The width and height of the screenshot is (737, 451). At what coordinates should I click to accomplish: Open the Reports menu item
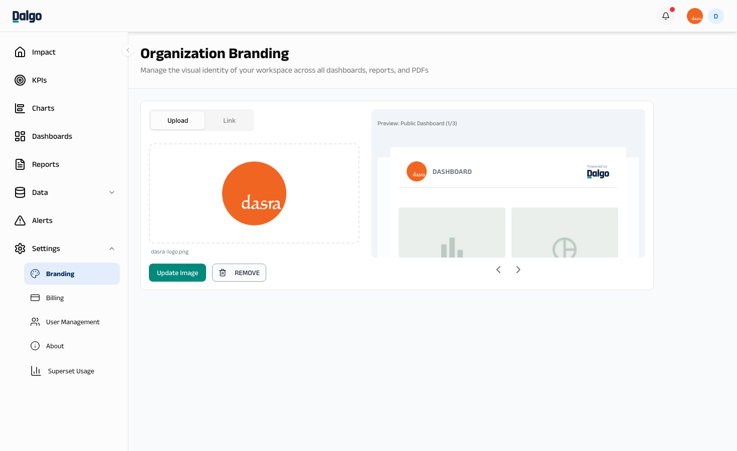click(64, 164)
